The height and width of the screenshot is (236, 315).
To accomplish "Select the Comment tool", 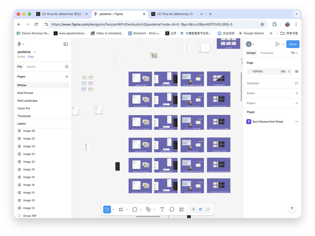I will (x=172, y=210).
